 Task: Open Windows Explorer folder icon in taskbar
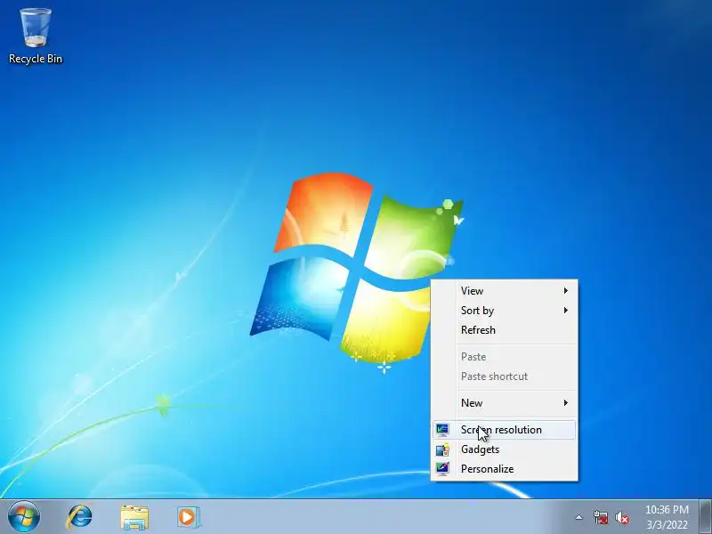[134, 517]
